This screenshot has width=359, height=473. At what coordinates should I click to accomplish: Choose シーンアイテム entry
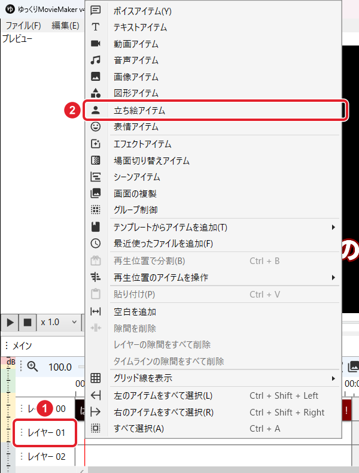tap(213, 177)
